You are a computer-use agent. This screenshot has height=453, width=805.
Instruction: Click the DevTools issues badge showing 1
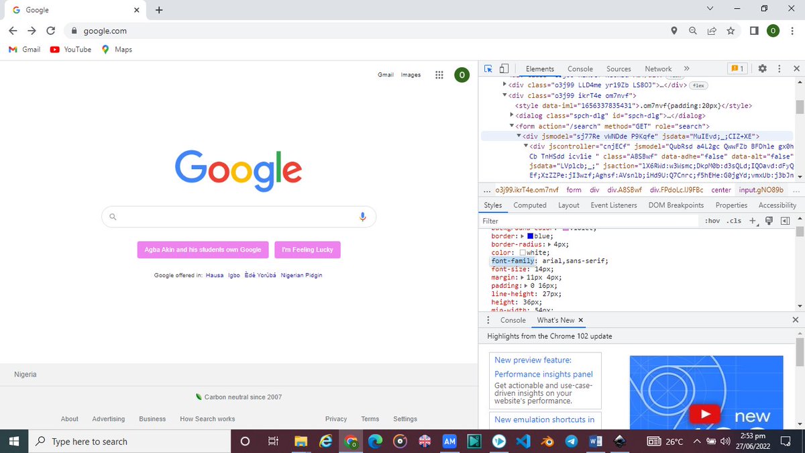pyautogui.click(x=737, y=68)
